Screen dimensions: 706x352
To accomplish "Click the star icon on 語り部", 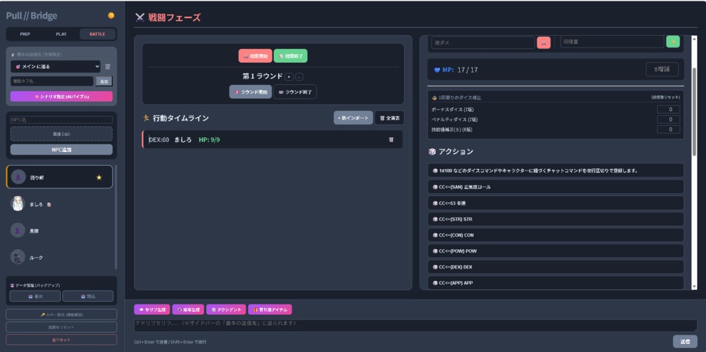I will click(99, 177).
